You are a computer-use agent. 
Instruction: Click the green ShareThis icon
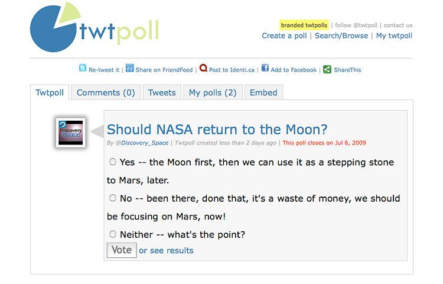(327, 69)
